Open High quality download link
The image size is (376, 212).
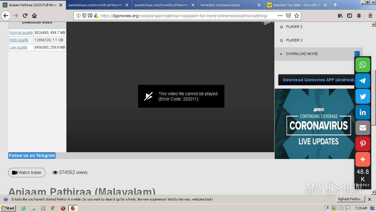click(19, 40)
